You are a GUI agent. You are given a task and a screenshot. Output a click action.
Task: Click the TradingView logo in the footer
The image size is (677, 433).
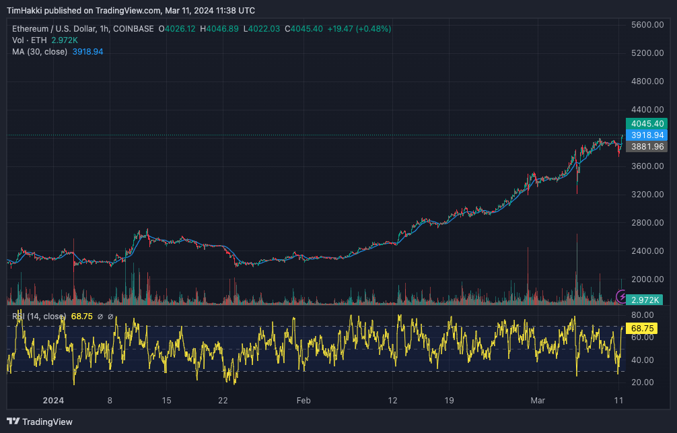click(40, 422)
